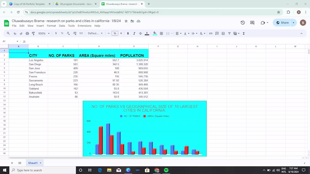Insert a chart
Screen dimensions: 310x174
(223, 33)
